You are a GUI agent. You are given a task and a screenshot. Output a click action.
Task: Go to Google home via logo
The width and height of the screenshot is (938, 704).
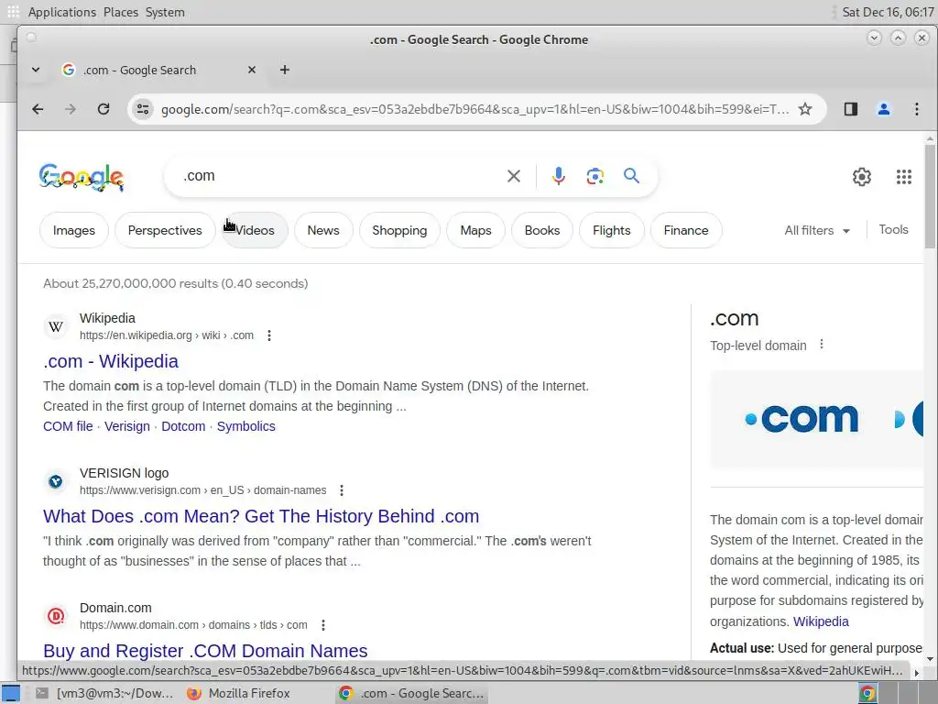82,177
